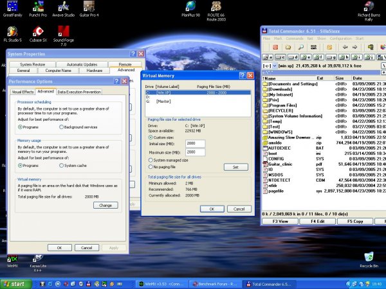The width and height of the screenshot is (386, 289).
Task: Click the Change button for virtual memory
Action: click(x=106, y=206)
